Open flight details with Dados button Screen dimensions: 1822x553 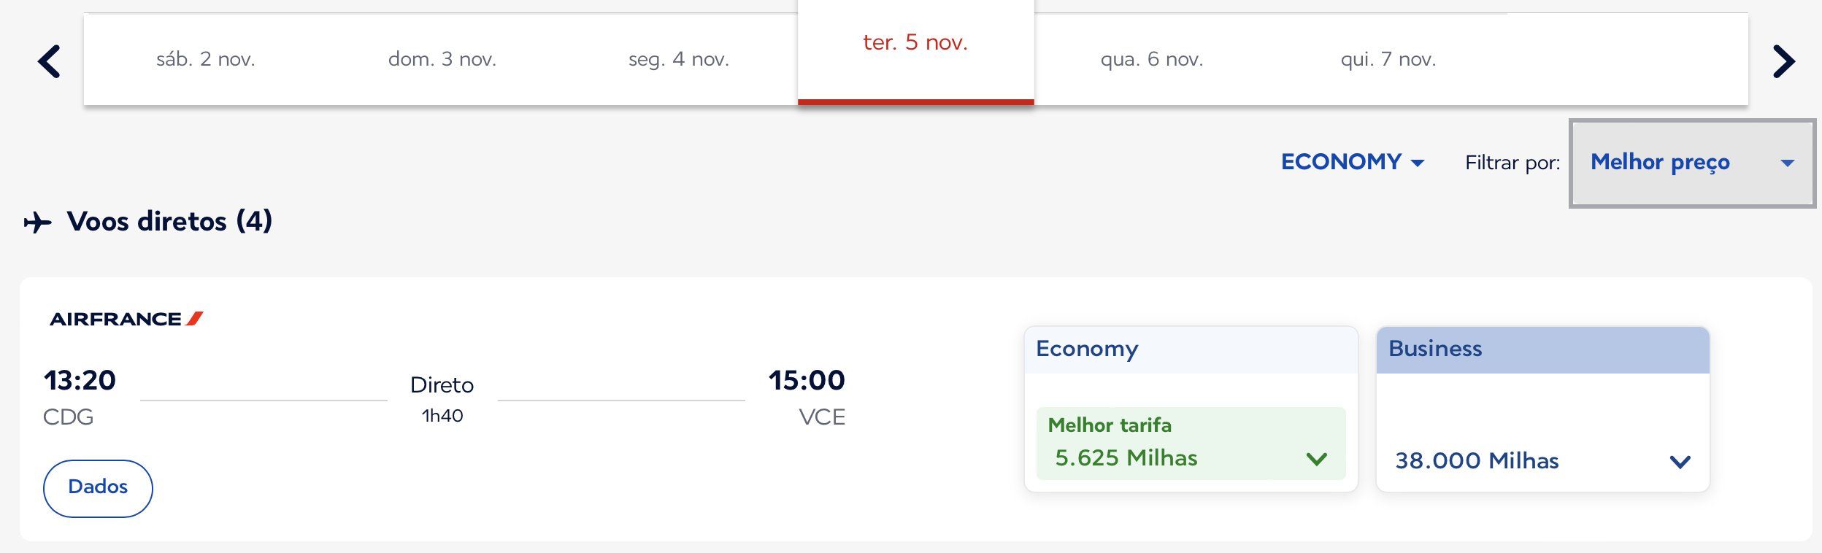98,488
